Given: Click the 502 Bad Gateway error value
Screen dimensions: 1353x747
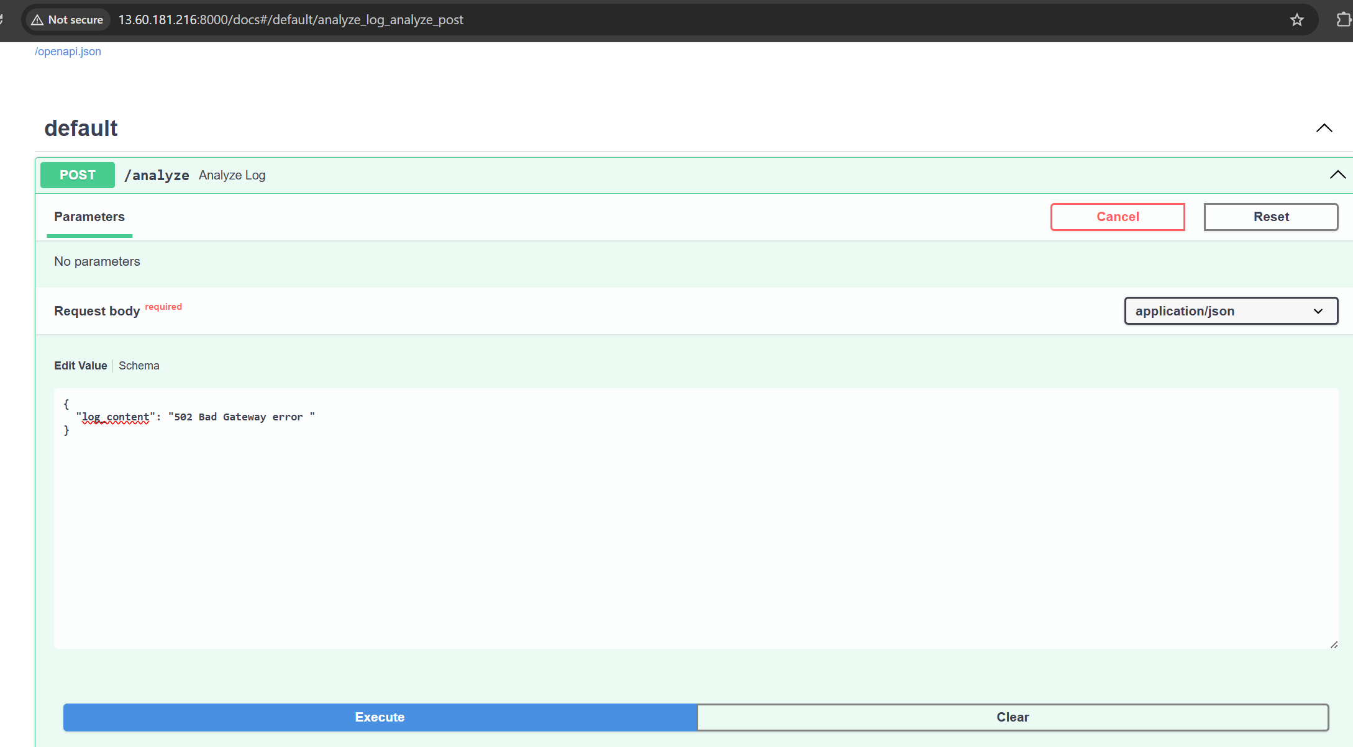Looking at the screenshot, I should pyautogui.click(x=242, y=417).
